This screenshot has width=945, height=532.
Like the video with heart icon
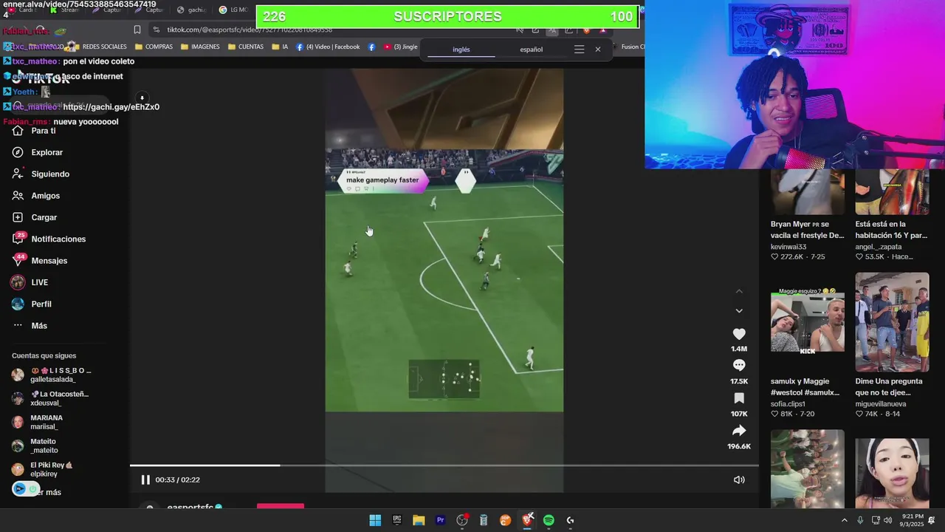[x=739, y=334]
